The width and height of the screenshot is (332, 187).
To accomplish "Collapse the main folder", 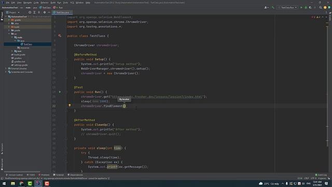I will point(12,37).
